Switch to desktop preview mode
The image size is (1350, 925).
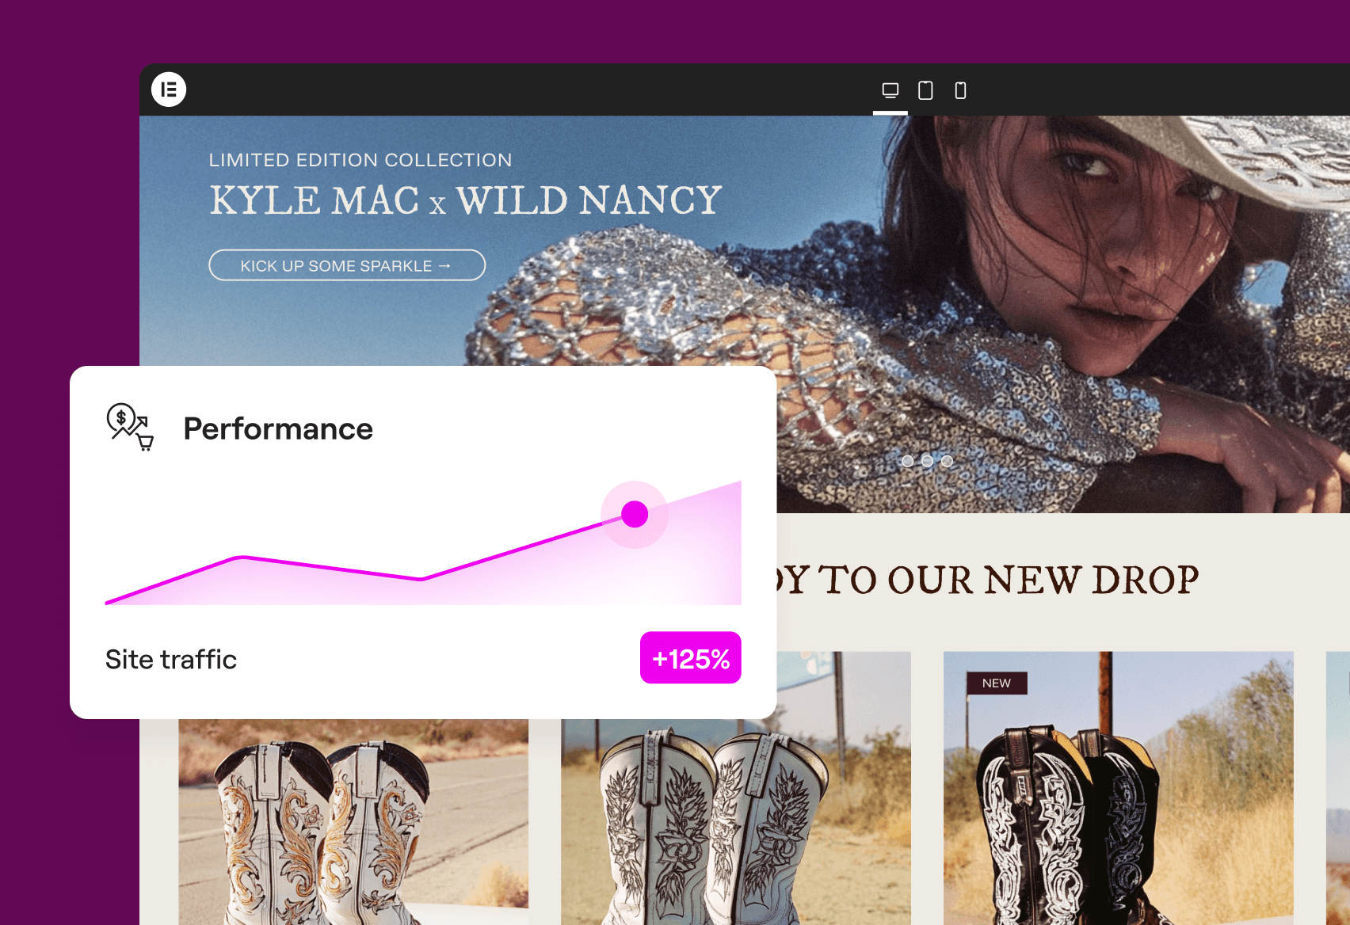(x=890, y=90)
